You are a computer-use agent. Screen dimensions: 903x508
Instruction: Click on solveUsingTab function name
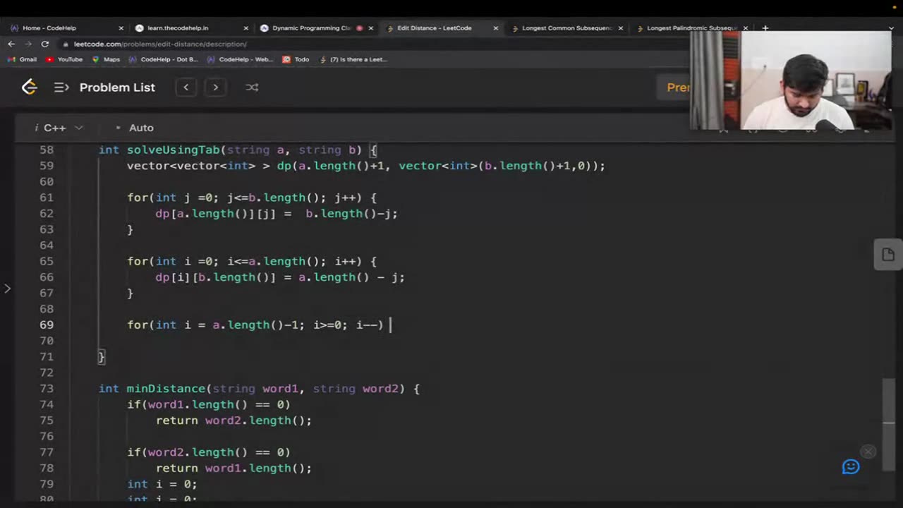(x=174, y=150)
